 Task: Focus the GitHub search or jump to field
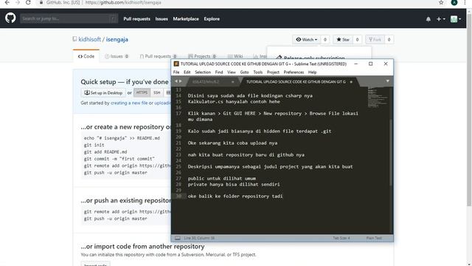pyautogui.click(x=69, y=18)
